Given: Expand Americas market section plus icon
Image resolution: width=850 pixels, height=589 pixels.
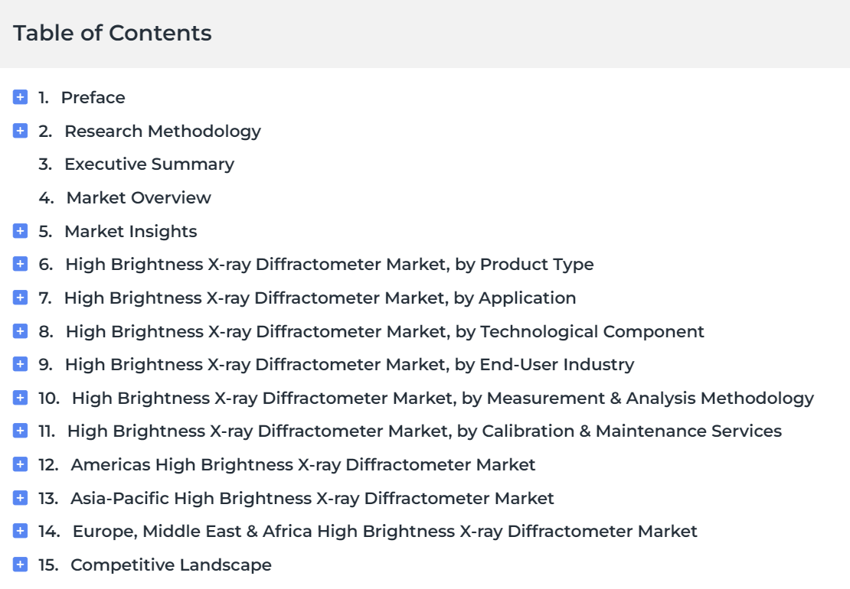Looking at the screenshot, I should (x=20, y=464).
